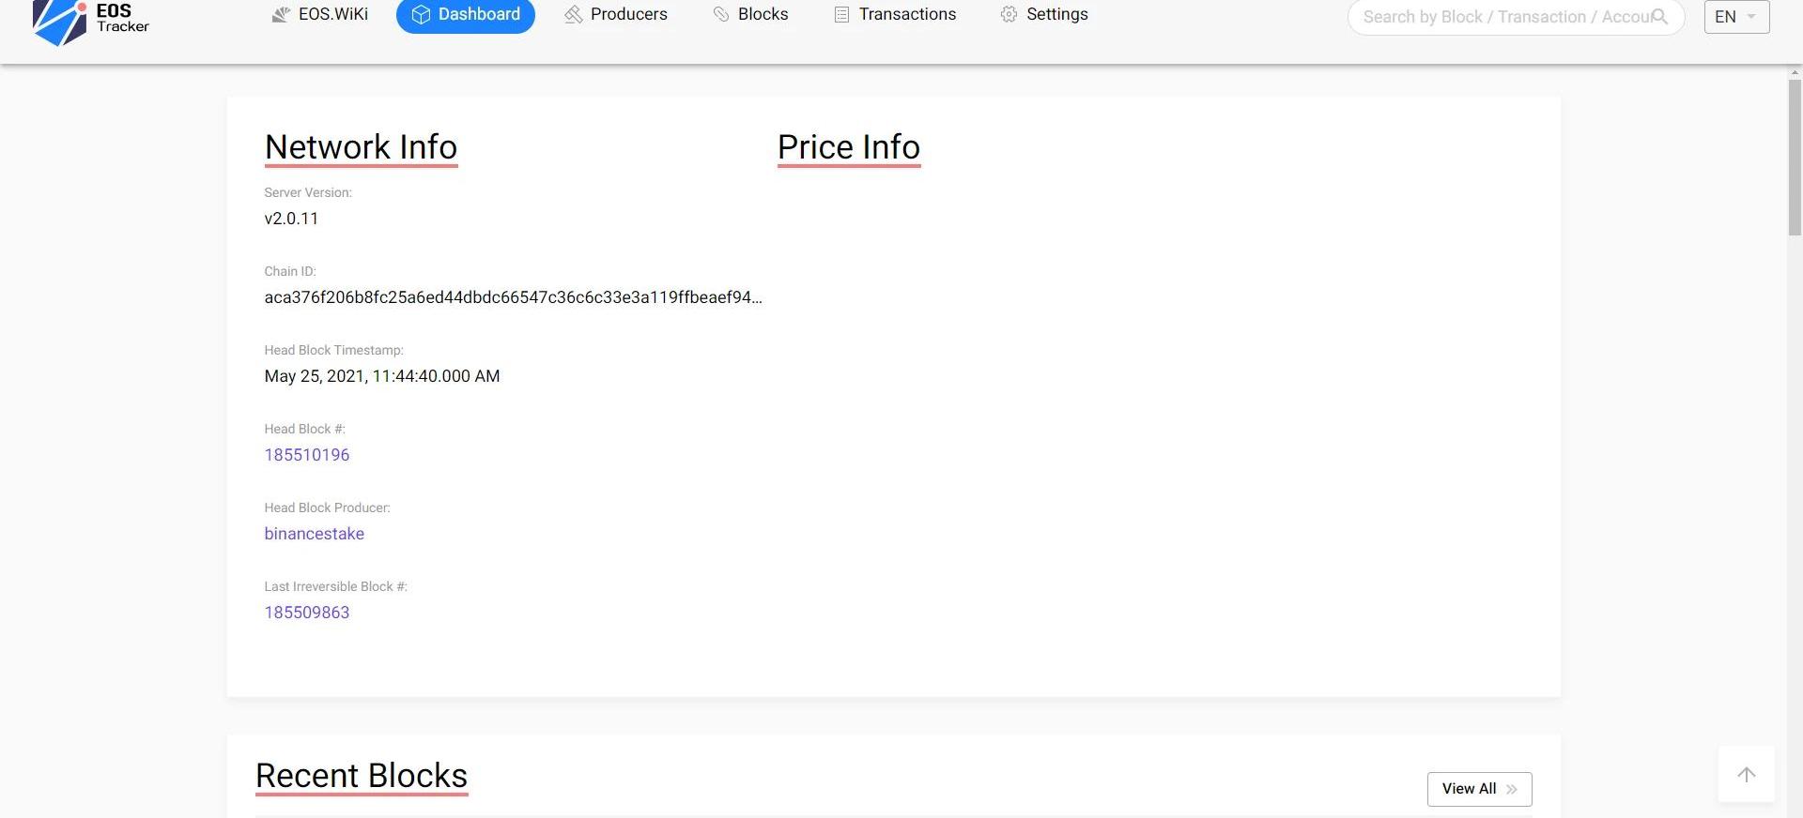Click View All for Recent Blocks
This screenshot has width=1803, height=818.
(1479, 789)
